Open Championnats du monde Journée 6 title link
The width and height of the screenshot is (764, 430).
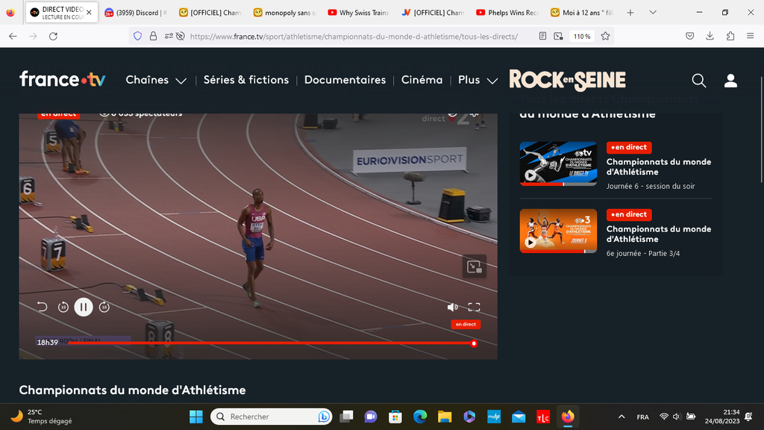pyautogui.click(x=659, y=166)
